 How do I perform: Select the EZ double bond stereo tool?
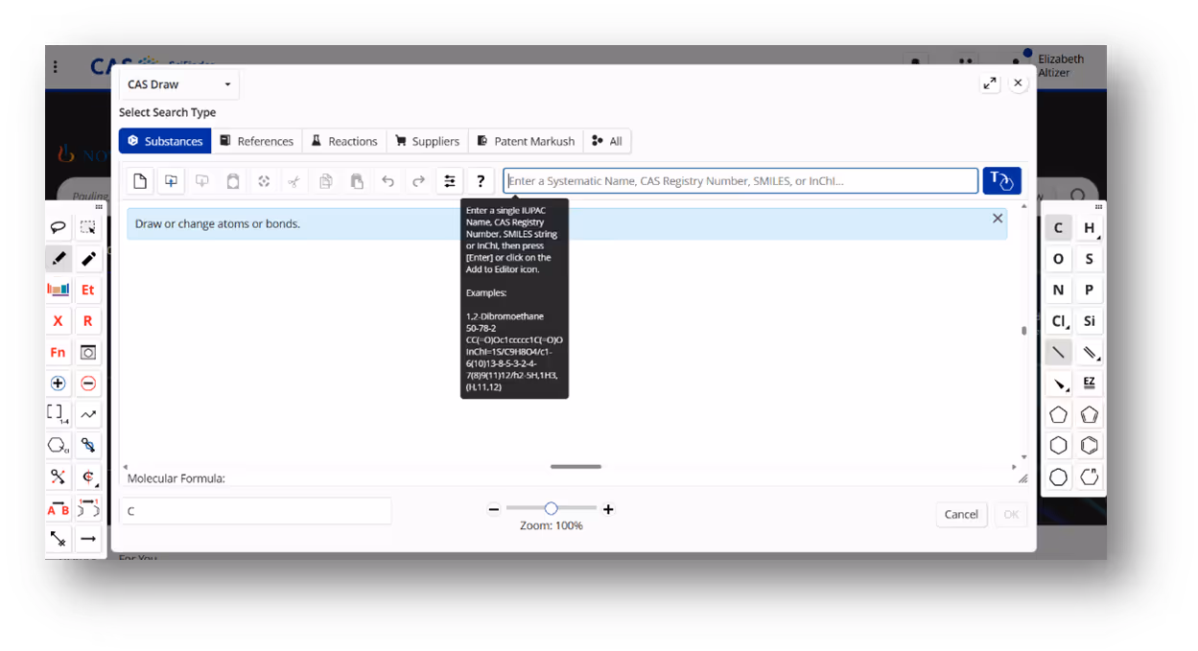click(1090, 384)
